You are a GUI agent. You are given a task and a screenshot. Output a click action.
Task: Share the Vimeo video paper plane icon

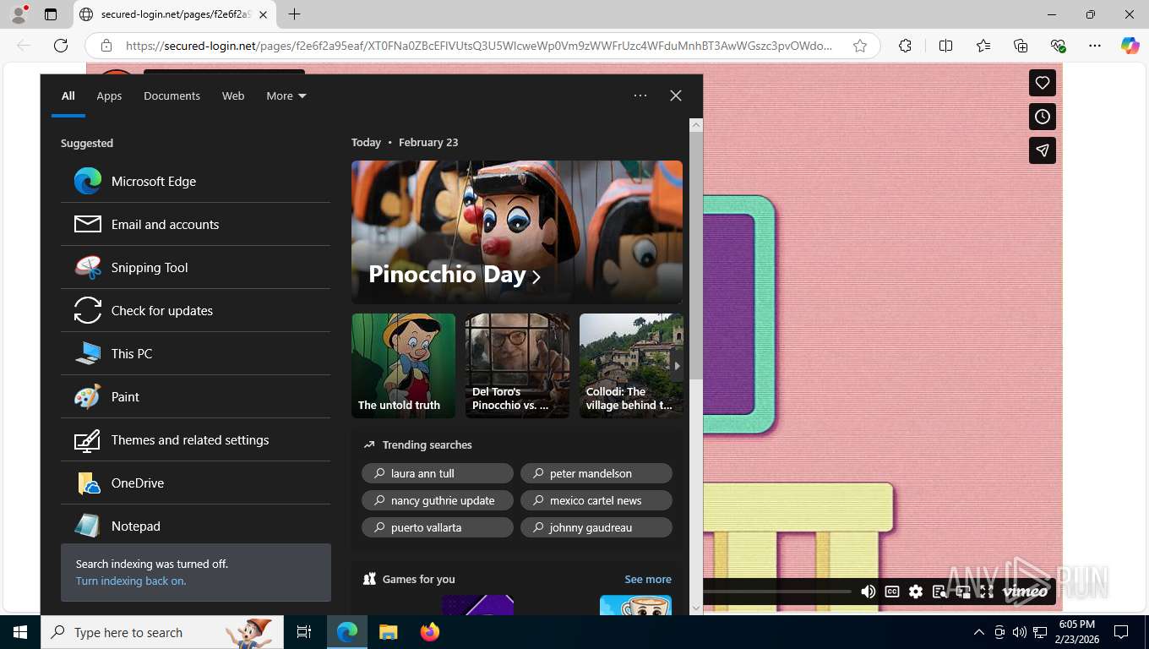(x=1043, y=150)
